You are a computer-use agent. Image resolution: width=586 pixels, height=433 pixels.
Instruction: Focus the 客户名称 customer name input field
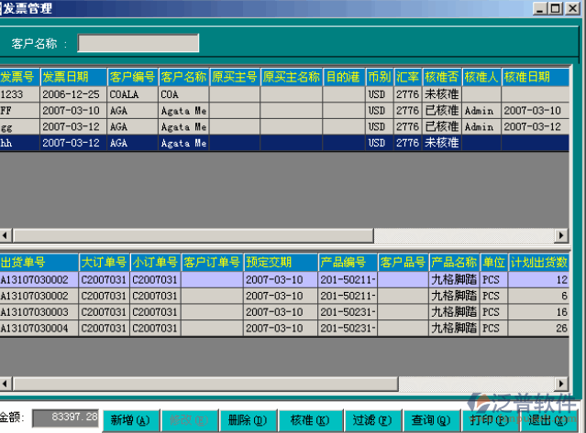coord(138,43)
